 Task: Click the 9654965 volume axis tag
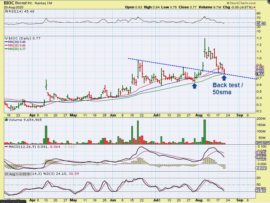[x=263, y=143]
